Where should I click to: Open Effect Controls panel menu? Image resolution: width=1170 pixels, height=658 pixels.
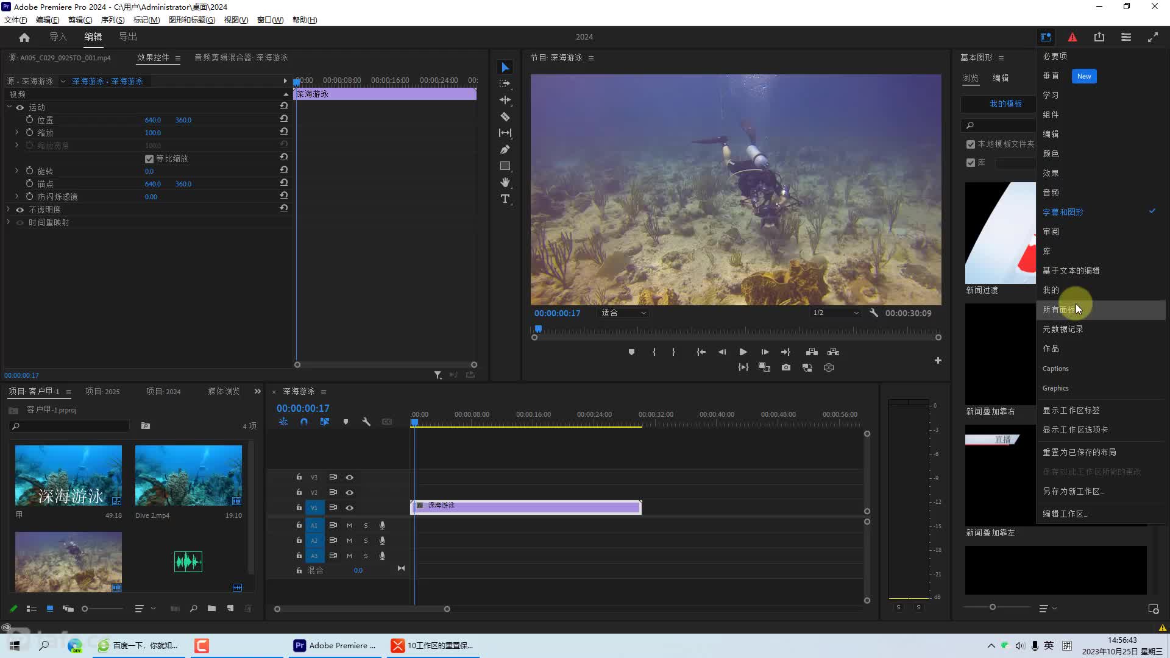[x=177, y=58]
